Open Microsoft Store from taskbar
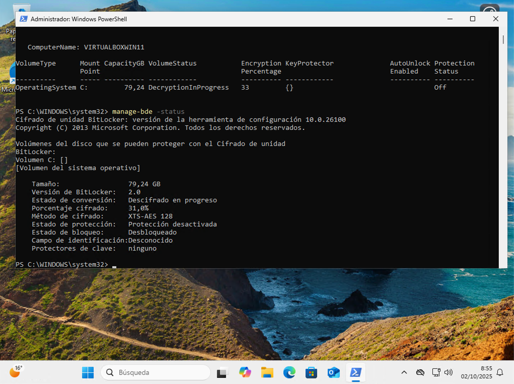The height and width of the screenshot is (384, 514). coord(311,372)
